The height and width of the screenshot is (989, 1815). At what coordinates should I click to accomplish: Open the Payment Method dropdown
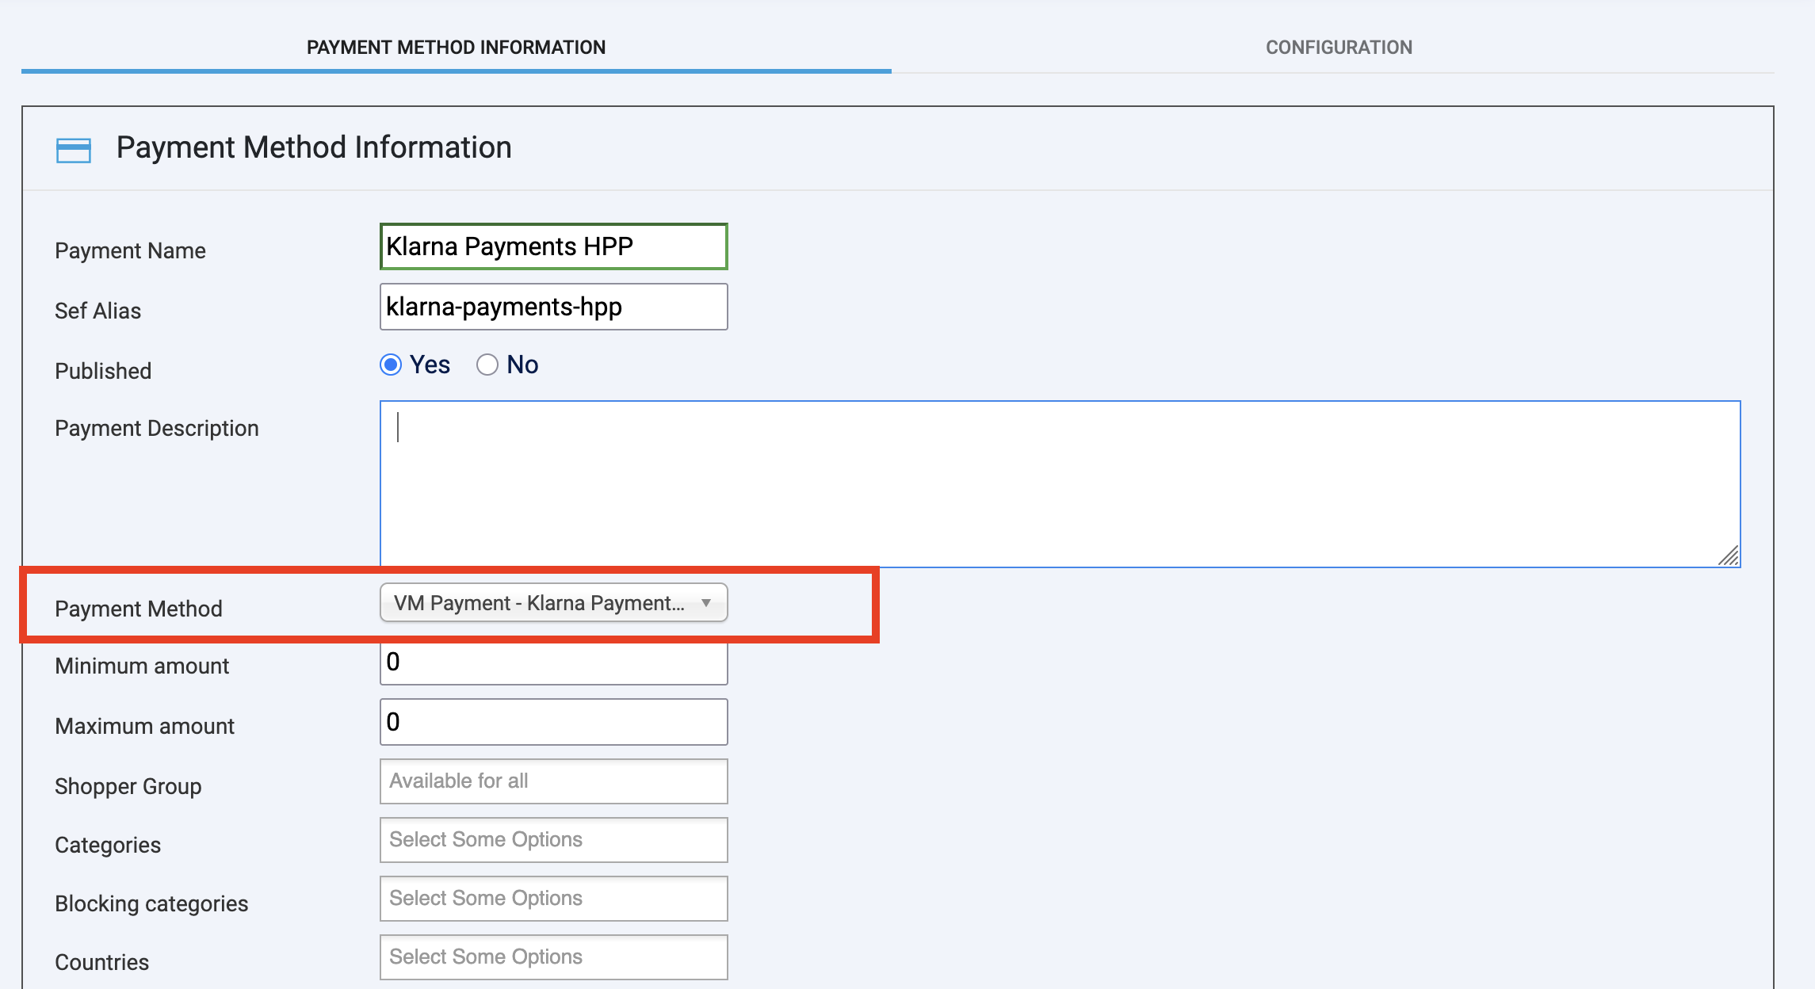553,603
